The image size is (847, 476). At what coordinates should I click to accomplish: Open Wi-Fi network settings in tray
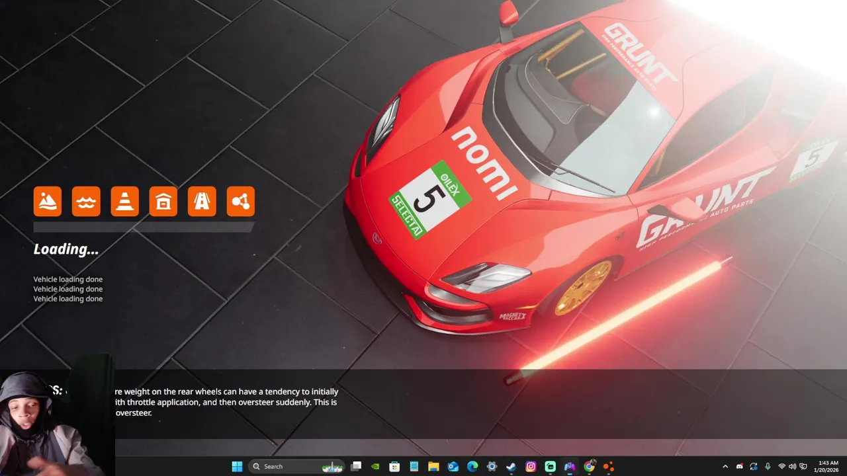pos(781,467)
